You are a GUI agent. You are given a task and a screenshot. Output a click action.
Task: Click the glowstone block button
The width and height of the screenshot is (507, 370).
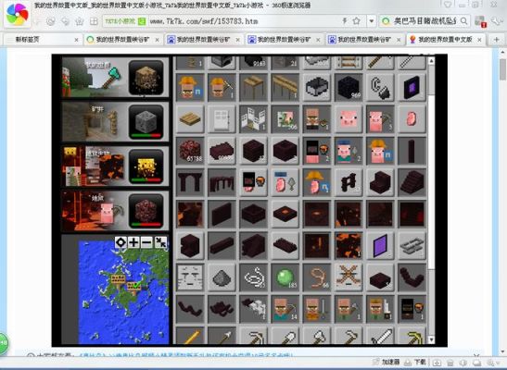146,166
